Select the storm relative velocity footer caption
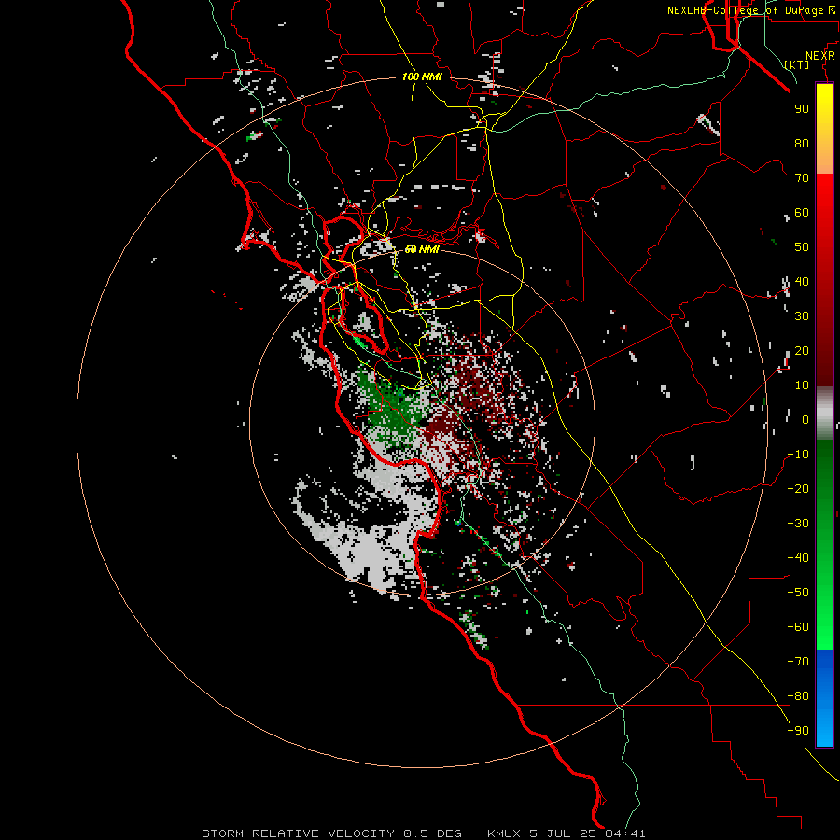The height and width of the screenshot is (840, 840). point(423,833)
